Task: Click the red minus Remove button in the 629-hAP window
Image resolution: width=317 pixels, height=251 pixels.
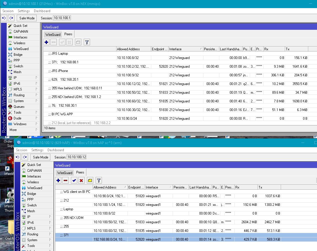Action: click(x=66, y=180)
